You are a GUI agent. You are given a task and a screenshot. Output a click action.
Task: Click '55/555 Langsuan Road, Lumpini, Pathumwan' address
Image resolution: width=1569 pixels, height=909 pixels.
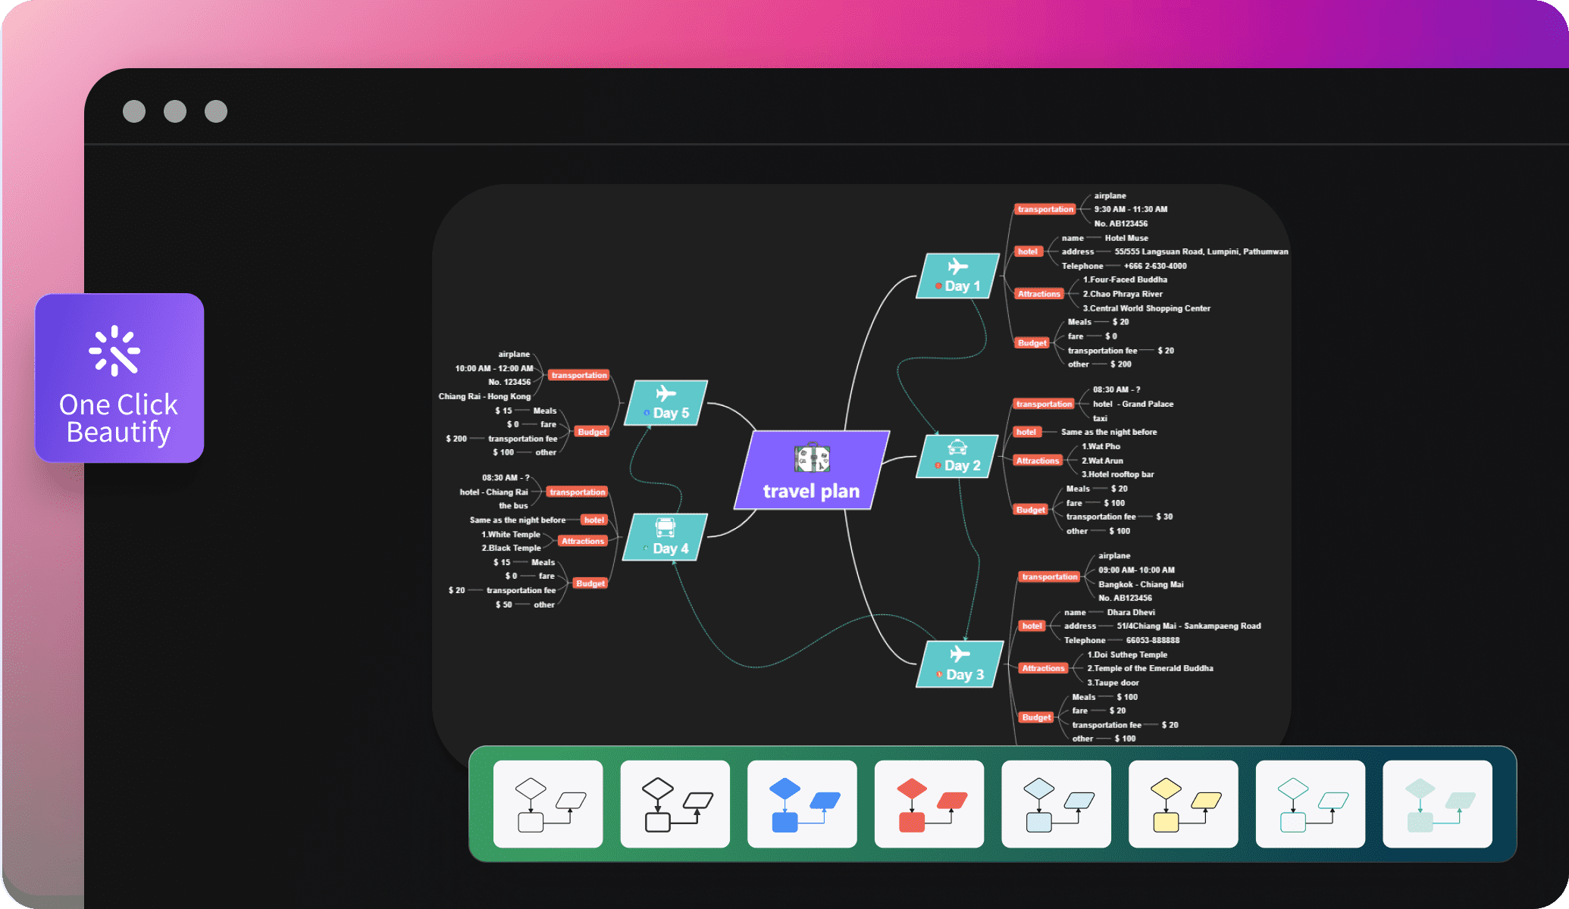pos(1201,251)
